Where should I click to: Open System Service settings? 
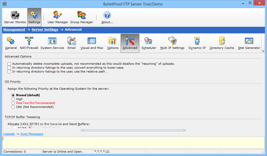(x=52, y=43)
